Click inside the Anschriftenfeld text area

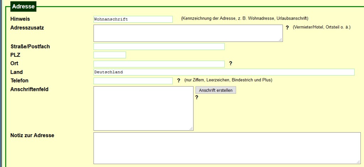click(143, 108)
